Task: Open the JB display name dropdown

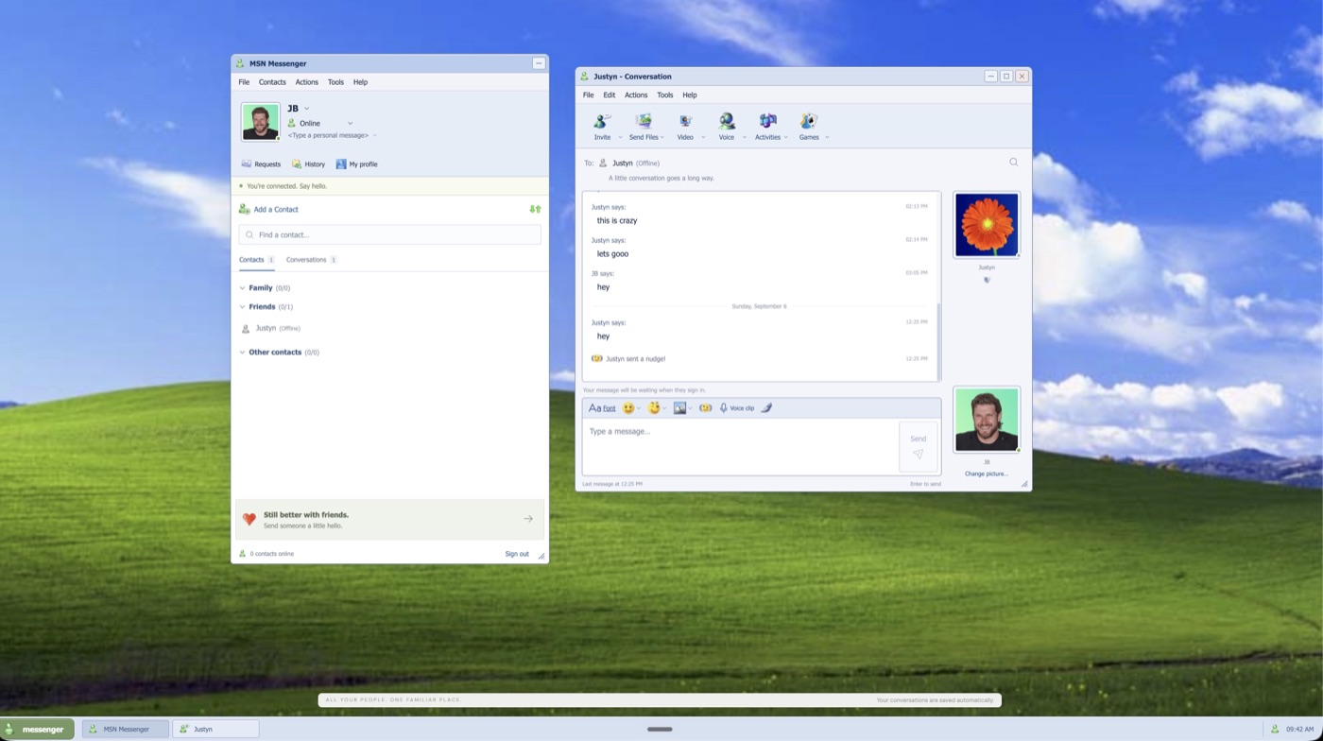Action: [x=306, y=109]
